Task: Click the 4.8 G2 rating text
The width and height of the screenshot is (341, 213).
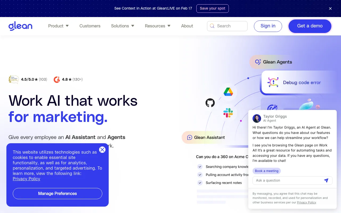Action: (x=65, y=79)
